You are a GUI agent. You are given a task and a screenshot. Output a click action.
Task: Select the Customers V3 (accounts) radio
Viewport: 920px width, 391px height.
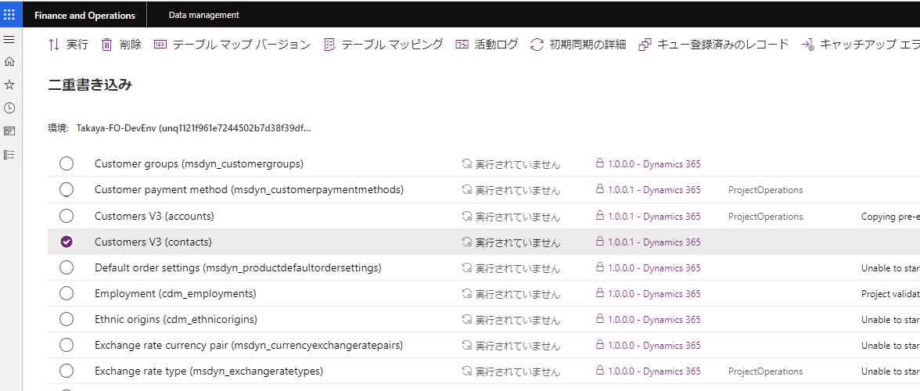pyautogui.click(x=66, y=216)
